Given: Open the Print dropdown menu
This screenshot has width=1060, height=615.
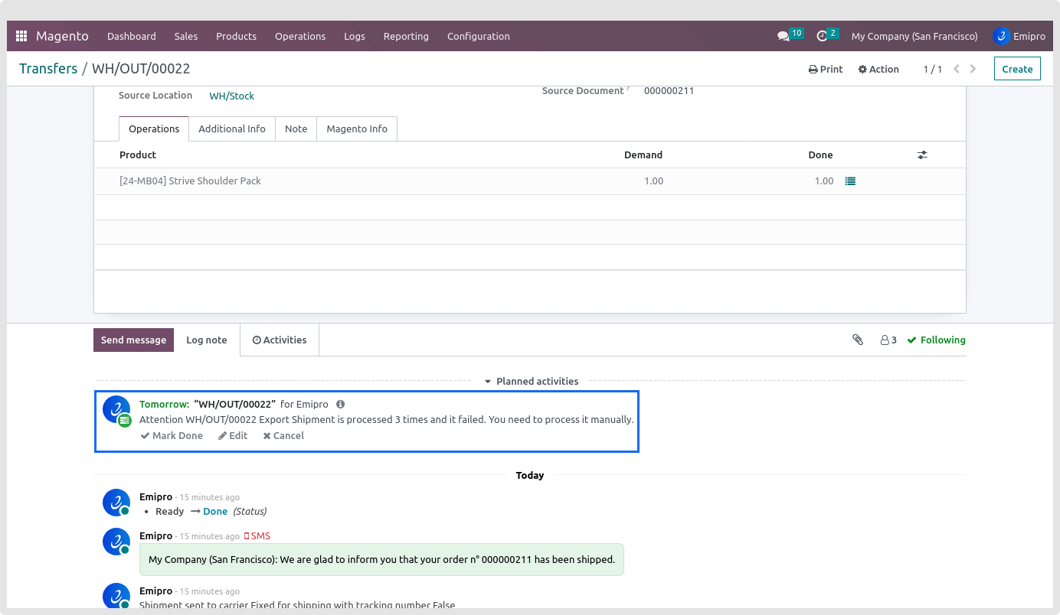Looking at the screenshot, I should [x=826, y=69].
